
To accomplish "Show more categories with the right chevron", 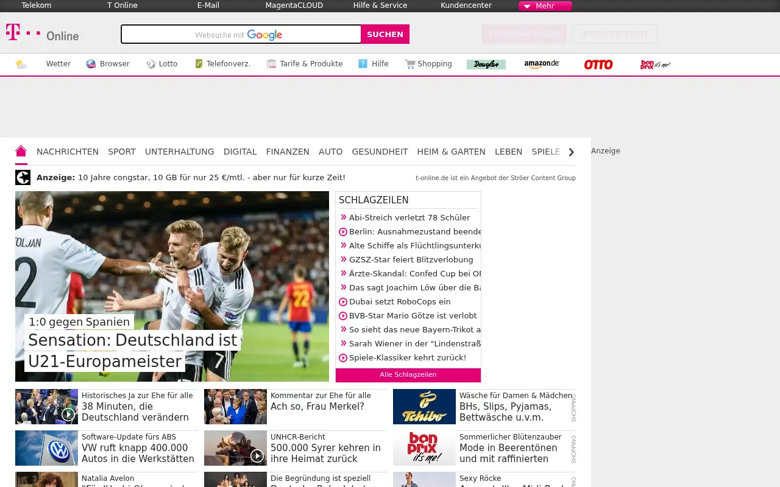I will coord(571,152).
